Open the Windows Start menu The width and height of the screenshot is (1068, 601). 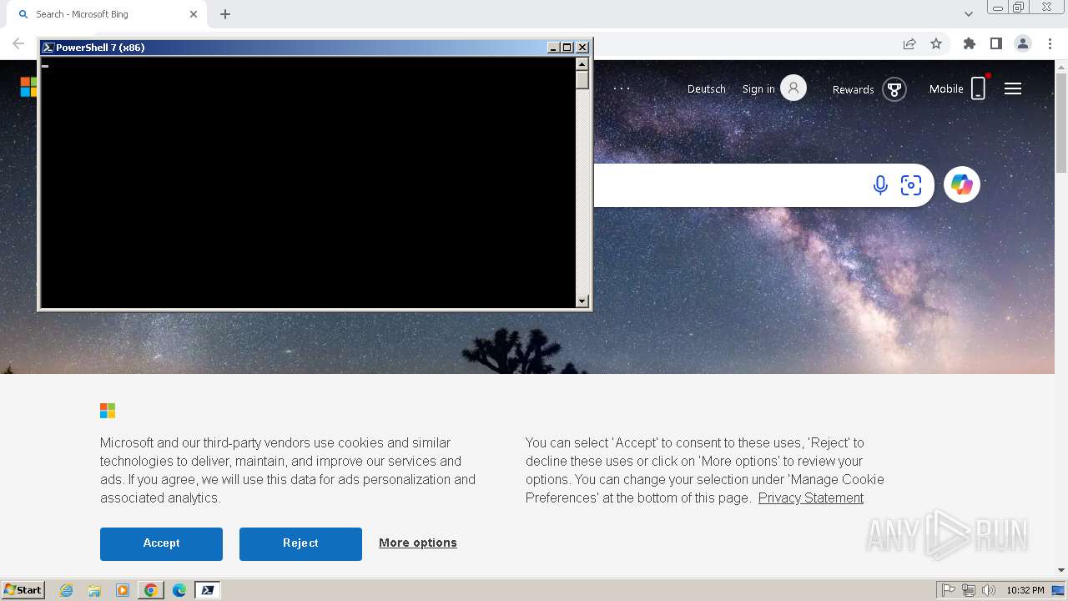23,590
